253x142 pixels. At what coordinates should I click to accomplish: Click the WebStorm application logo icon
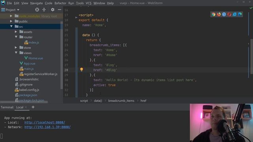coord(3,3)
